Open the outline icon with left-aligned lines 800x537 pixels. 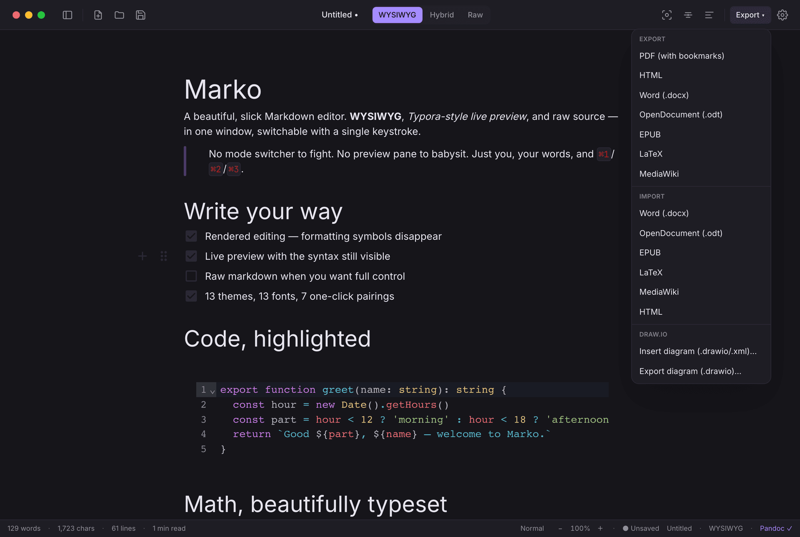[x=709, y=15]
